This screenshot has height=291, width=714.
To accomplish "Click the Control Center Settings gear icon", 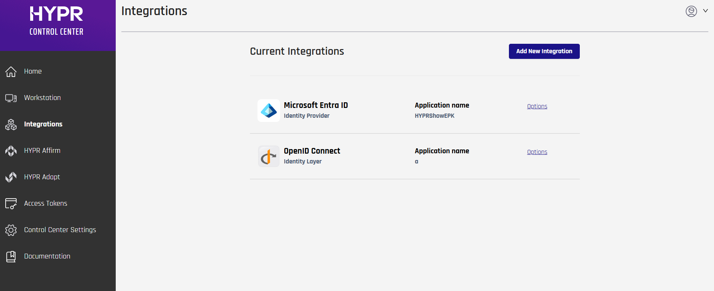I will coord(11,230).
